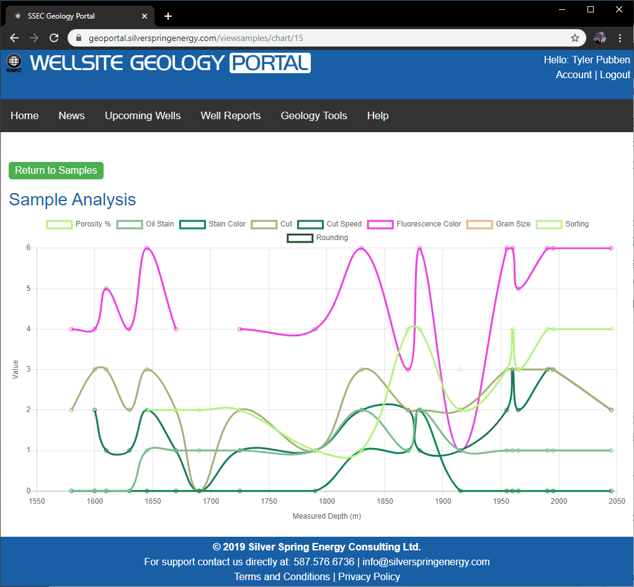This screenshot has height=587, width=634.
Task: Click the Return to Samples button
Action: [x=56, y=170]
